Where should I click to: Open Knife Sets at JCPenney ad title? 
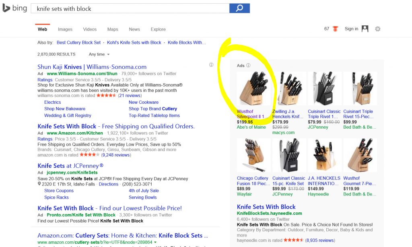70,166
